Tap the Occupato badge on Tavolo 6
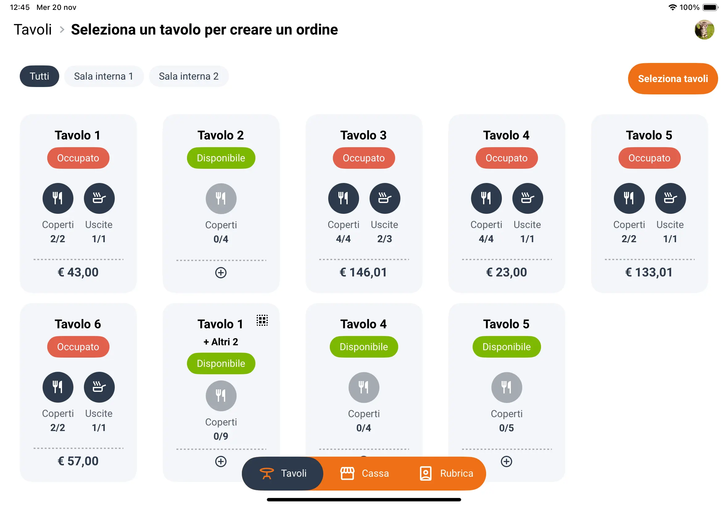This screenshot has width=728, height=506. coord(78,347)
